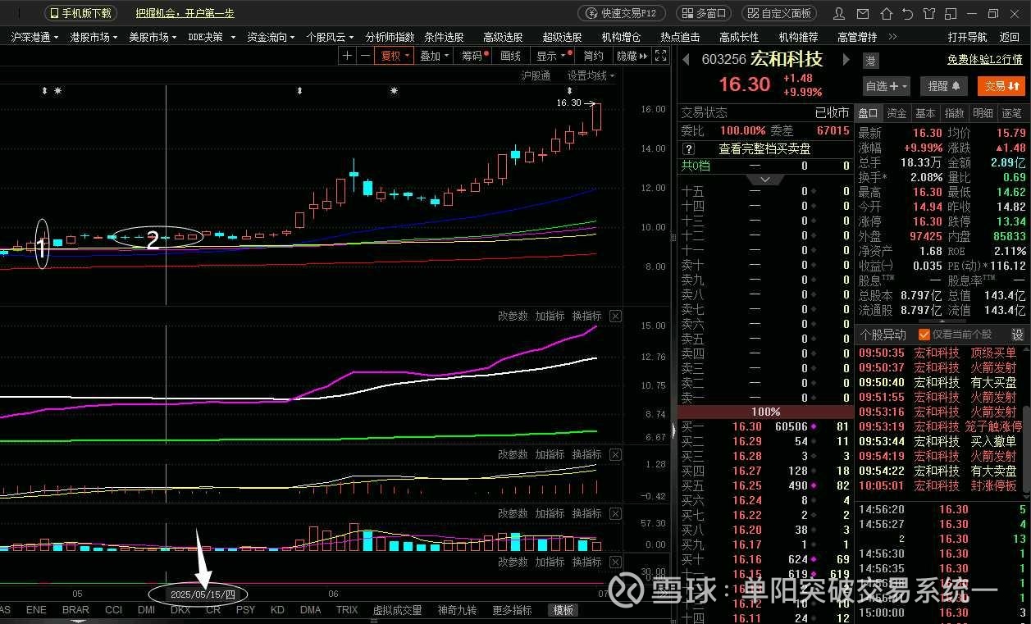This screenshot has width=1031, height=624.
Task: Select the 画线 drawing tool
Action: coord(510,55)
